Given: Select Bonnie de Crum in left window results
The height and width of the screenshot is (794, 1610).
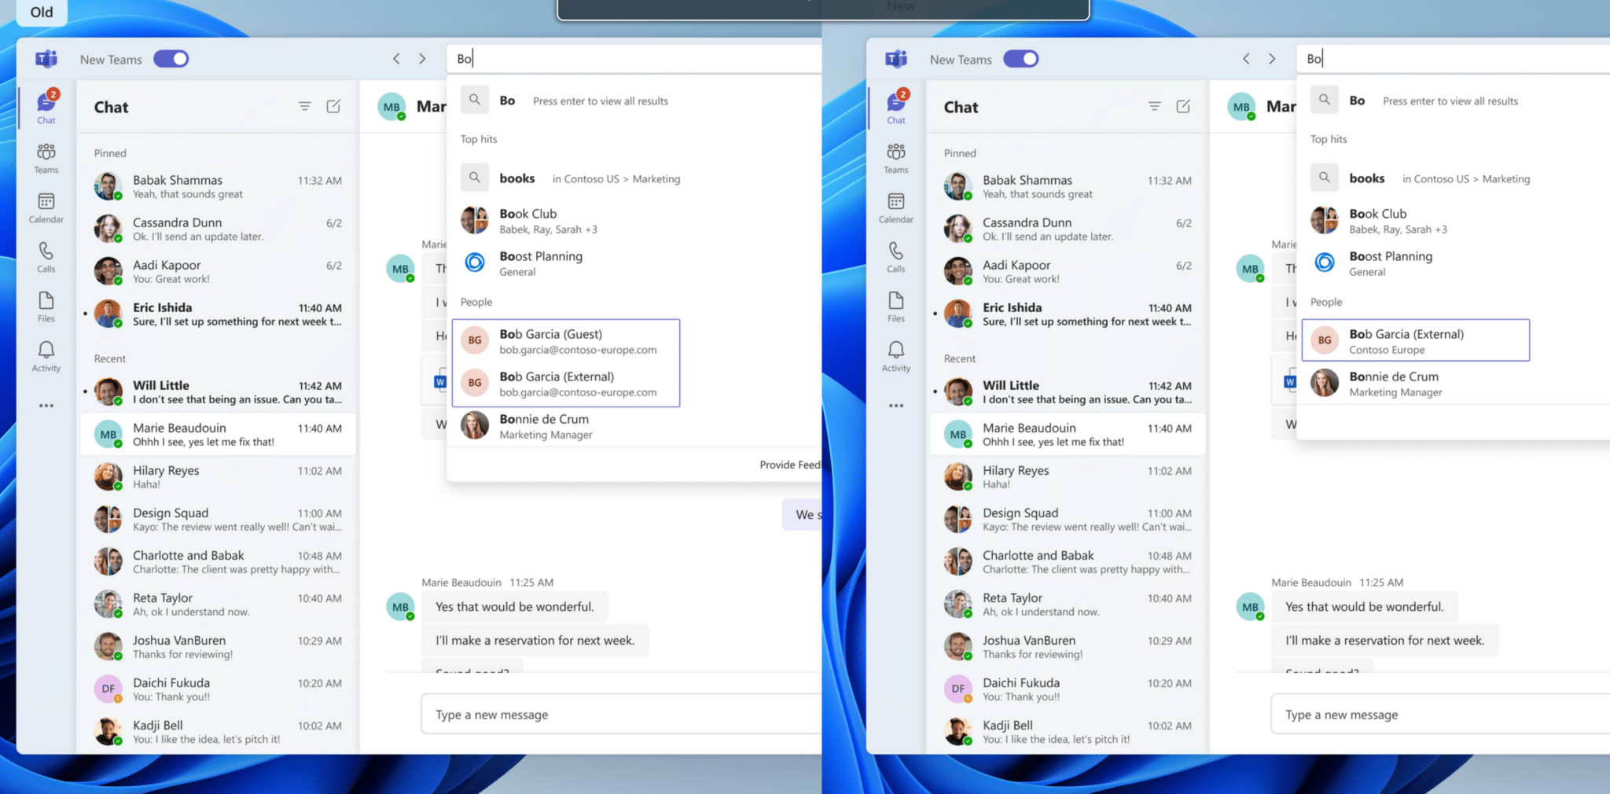Looking at the screenshot, I should (x=634, y=426).
